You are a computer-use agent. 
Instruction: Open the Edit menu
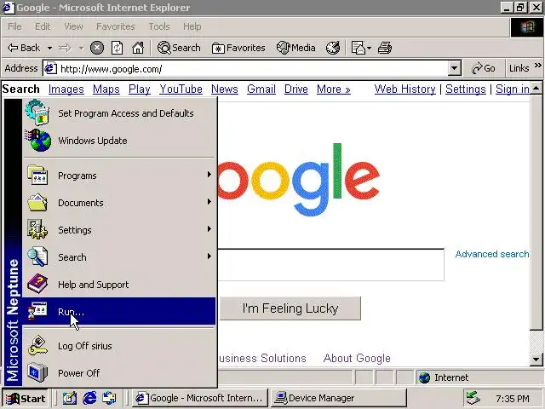tap(43, 26)
